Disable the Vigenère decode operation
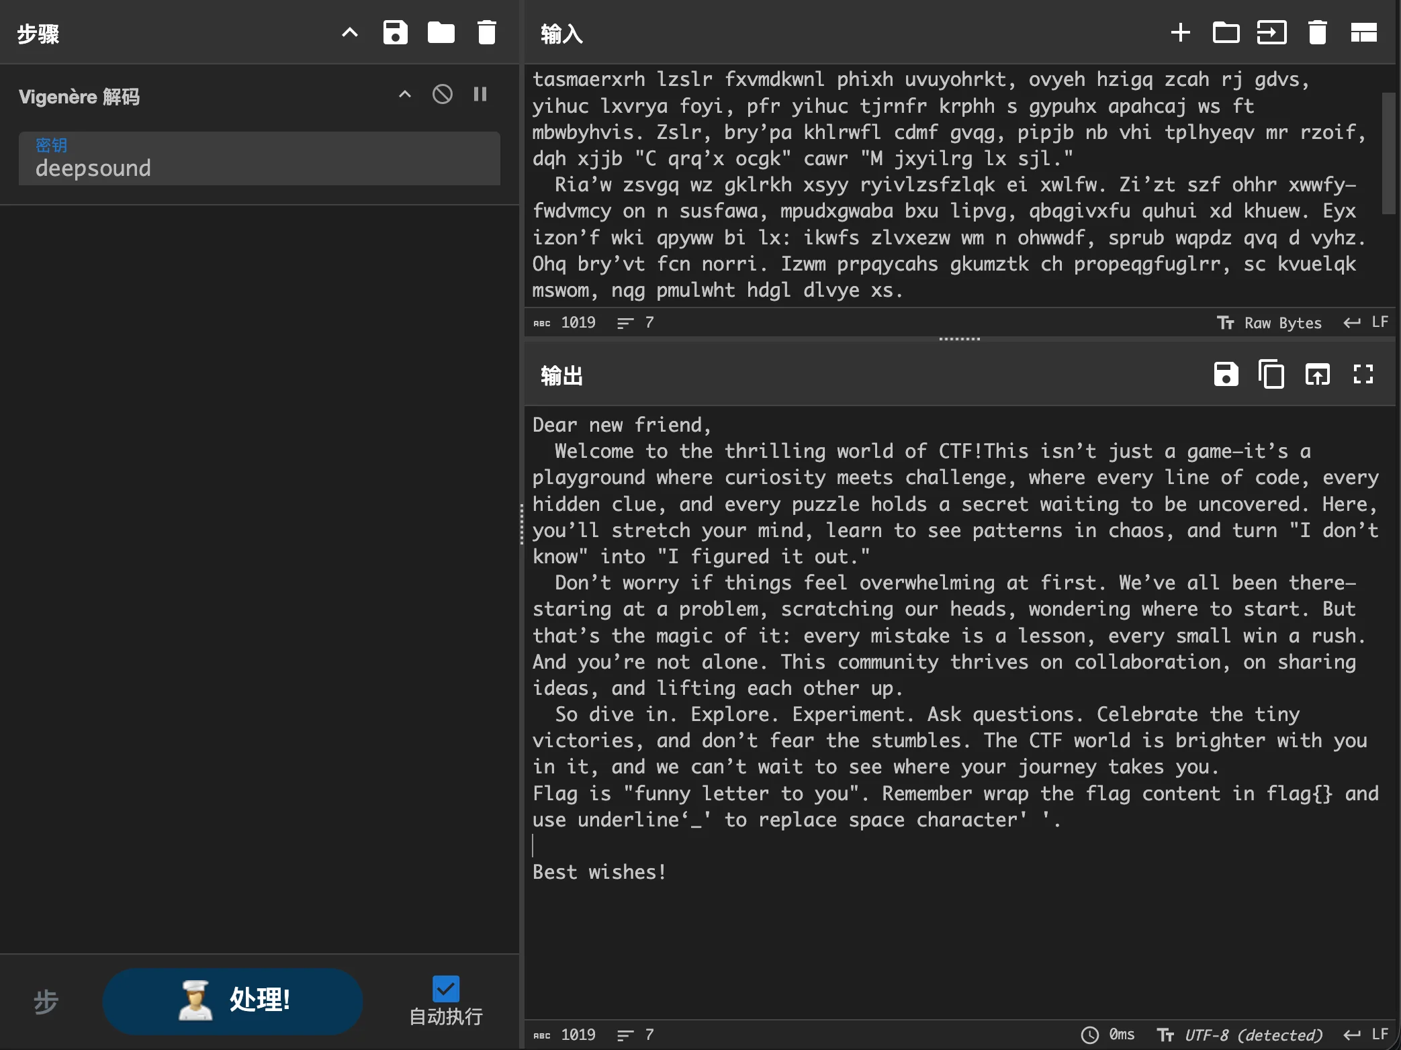Image resolution: width=1401 pixels, height=1050 pixels. pos(442,95)
